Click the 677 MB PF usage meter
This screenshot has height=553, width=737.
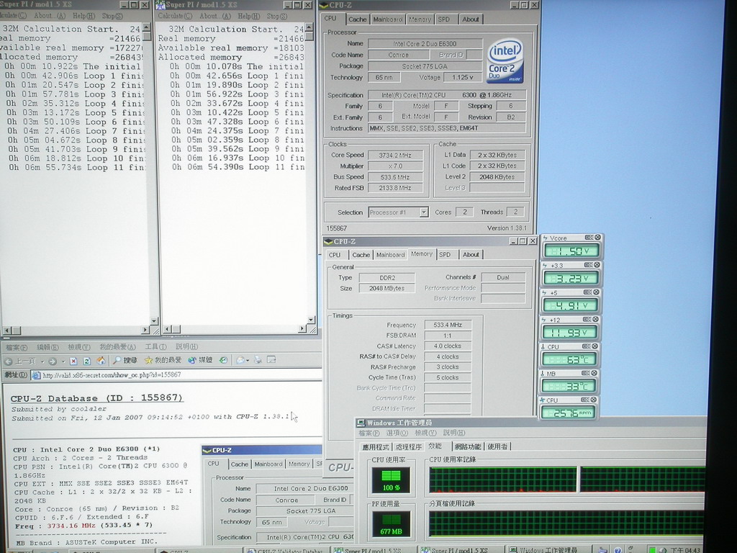[x=391, y=524]
